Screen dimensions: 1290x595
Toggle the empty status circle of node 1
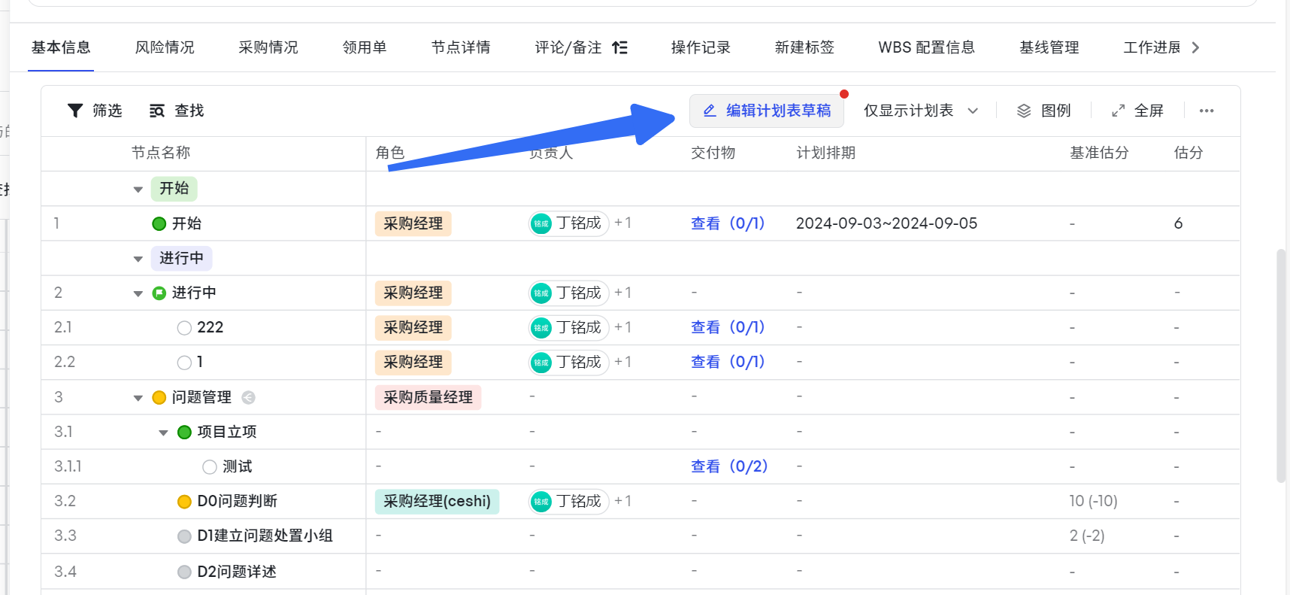point(184,363)
